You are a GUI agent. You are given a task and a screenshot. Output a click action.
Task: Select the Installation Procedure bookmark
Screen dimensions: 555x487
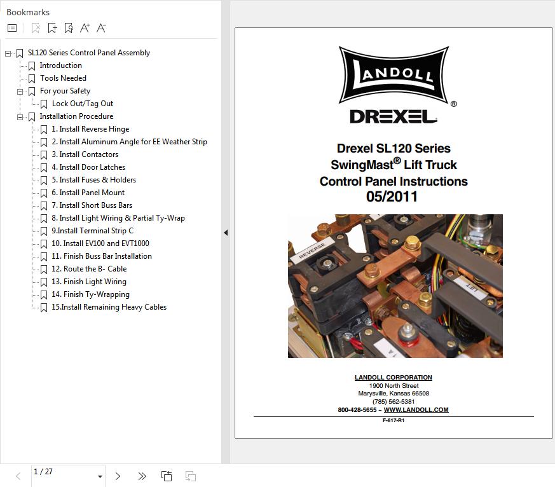click(x=76, y=116)
